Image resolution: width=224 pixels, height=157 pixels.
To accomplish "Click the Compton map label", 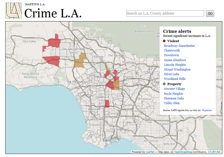I will pyautogui.click(x=114, y=113).
